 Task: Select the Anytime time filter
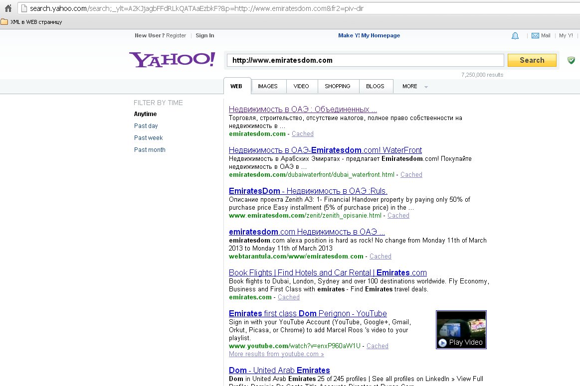(145, 114)
